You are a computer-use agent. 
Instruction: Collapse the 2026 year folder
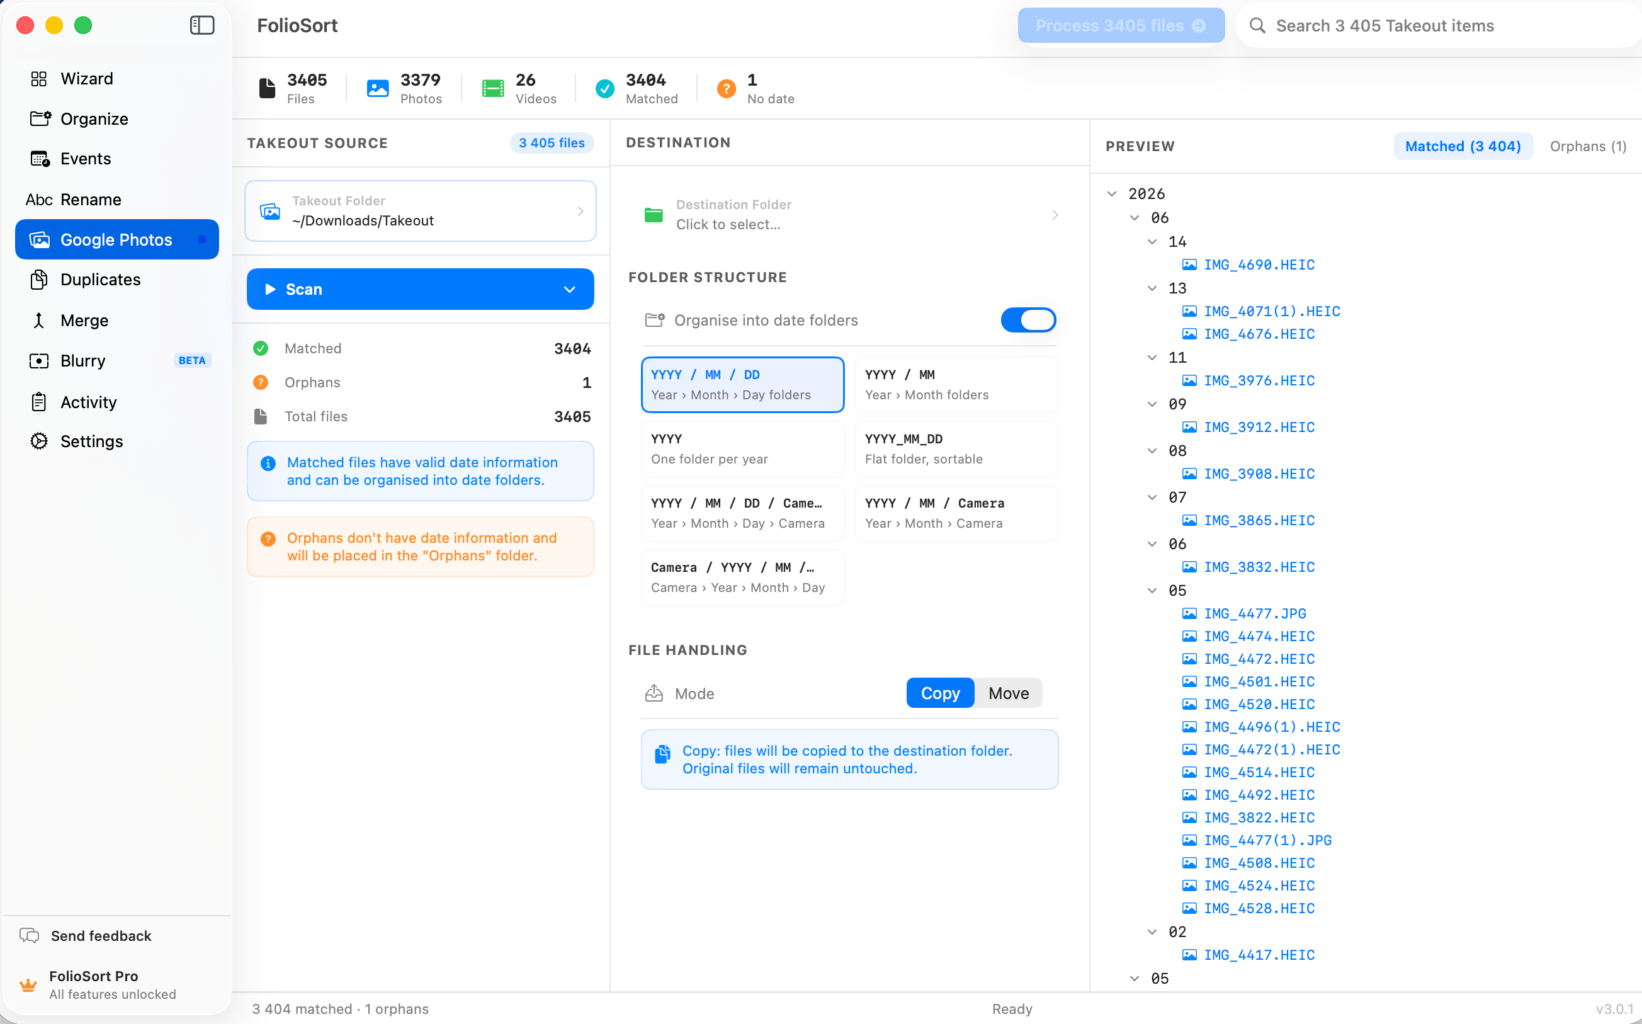point(1112,194)
